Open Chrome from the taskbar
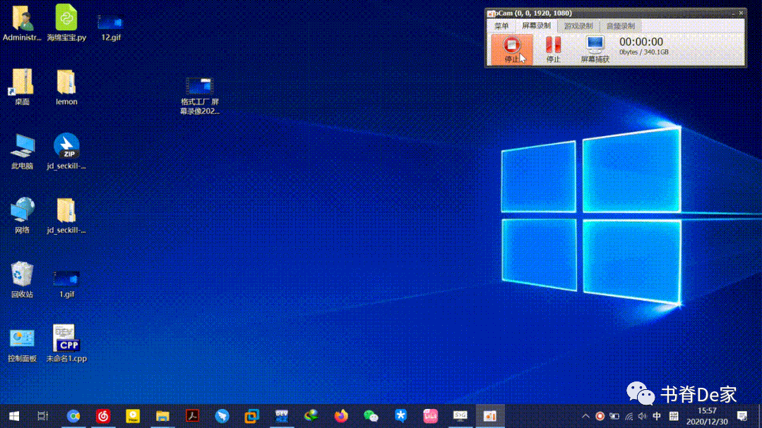This screenshot has width=762, height=428. (73, 416)
